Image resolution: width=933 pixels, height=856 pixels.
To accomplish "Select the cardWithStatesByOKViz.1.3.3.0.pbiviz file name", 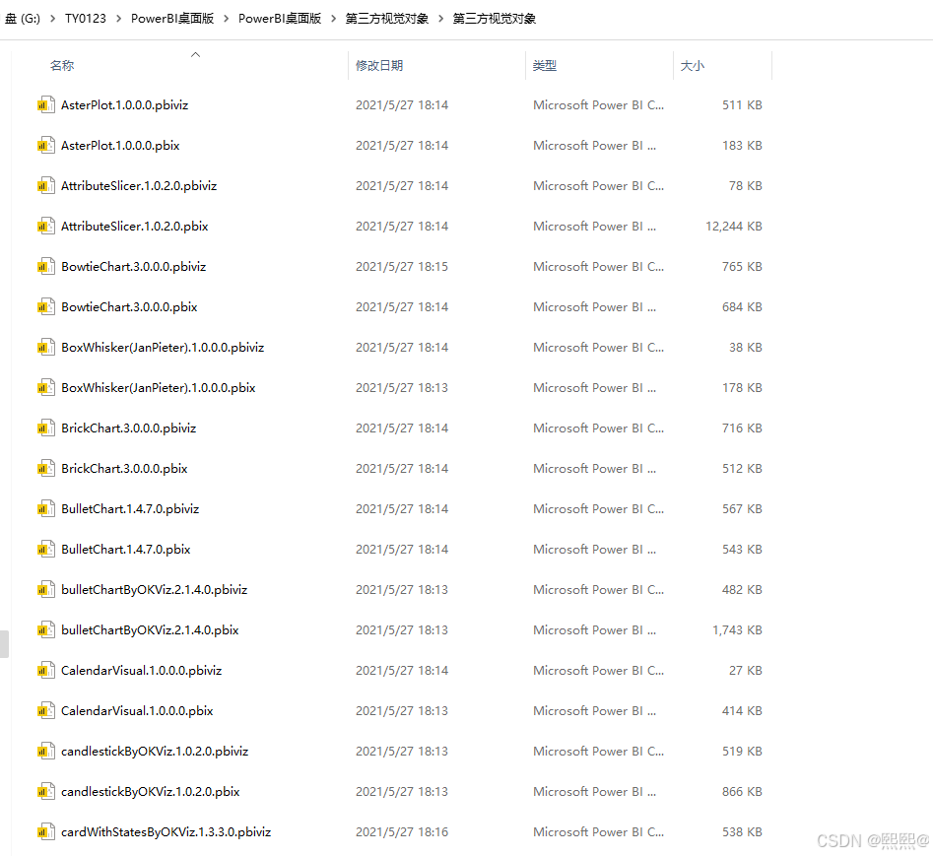I will pos(167,833).
